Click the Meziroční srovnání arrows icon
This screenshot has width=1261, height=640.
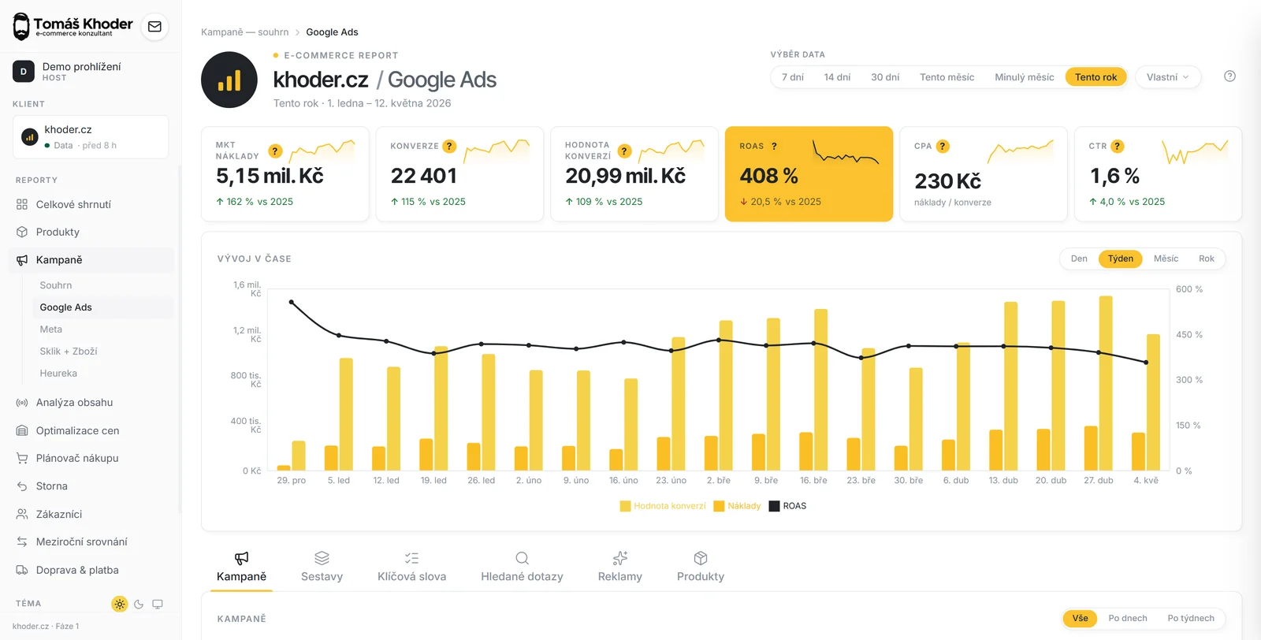[x=22, y=541]
